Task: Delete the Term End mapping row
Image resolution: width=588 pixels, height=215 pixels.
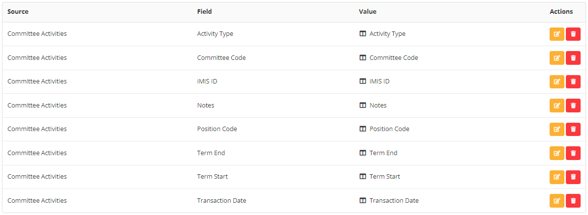Action: pos(573,153)
